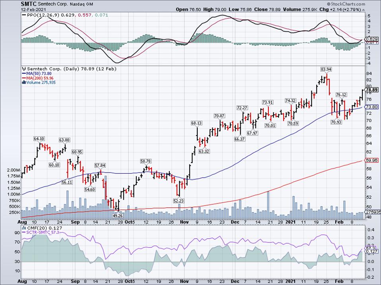Screen dimensions: 381x285
Task: Click the 74.32 price label
Action: point(290,101)
